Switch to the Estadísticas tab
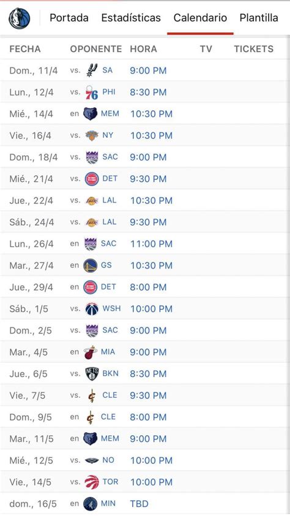Viewport: 290px width, 516px height. (x=131, y=18)
